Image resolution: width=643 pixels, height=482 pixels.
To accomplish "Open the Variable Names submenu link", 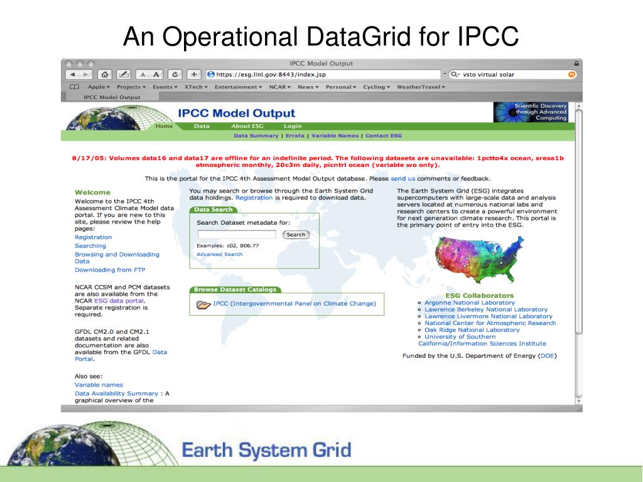I will click(x=335, y=136).
